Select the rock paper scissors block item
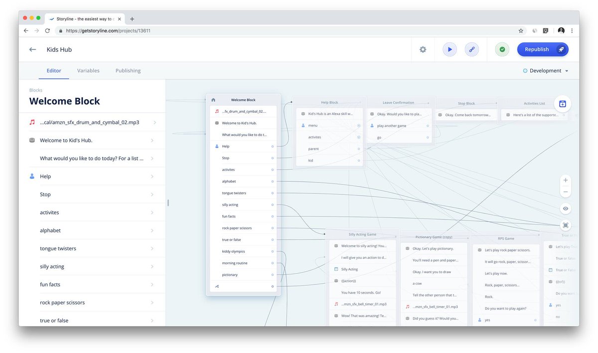Viewport: 598px width, 353px height. click(x=62, y=302)
